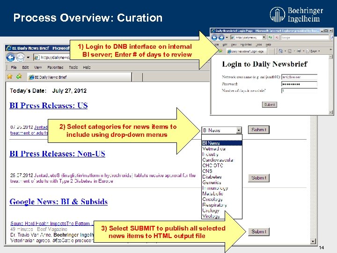Choose Respiratory in category list
The height and width of the screenshot is (253, 337).
222,205
